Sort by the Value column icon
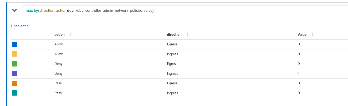Viewport: 348px width, 106px height. click(312, 34)
